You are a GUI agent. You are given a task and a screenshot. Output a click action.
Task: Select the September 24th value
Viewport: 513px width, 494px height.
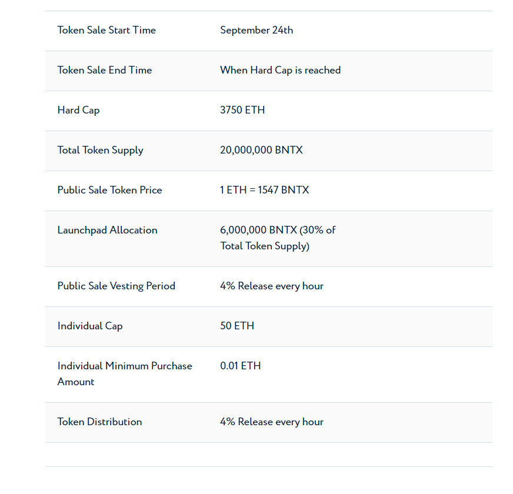tap(256, 31)
